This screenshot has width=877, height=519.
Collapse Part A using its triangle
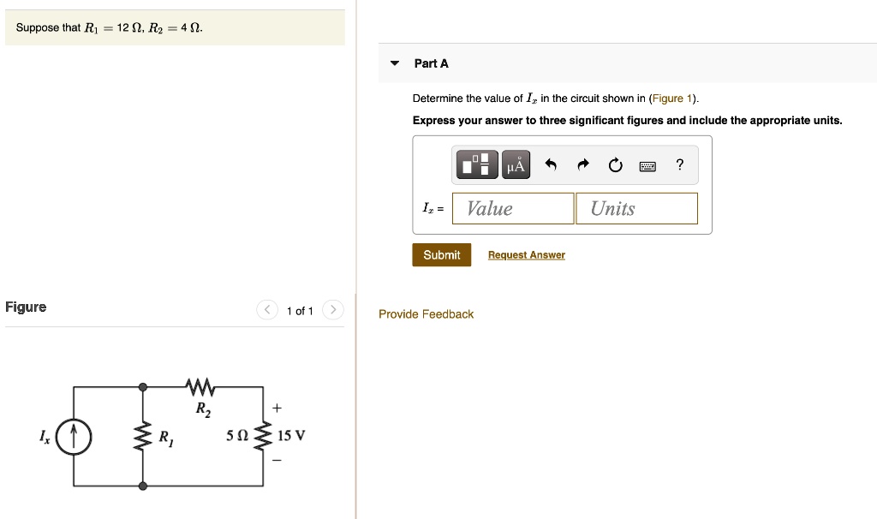coord(393,63)
